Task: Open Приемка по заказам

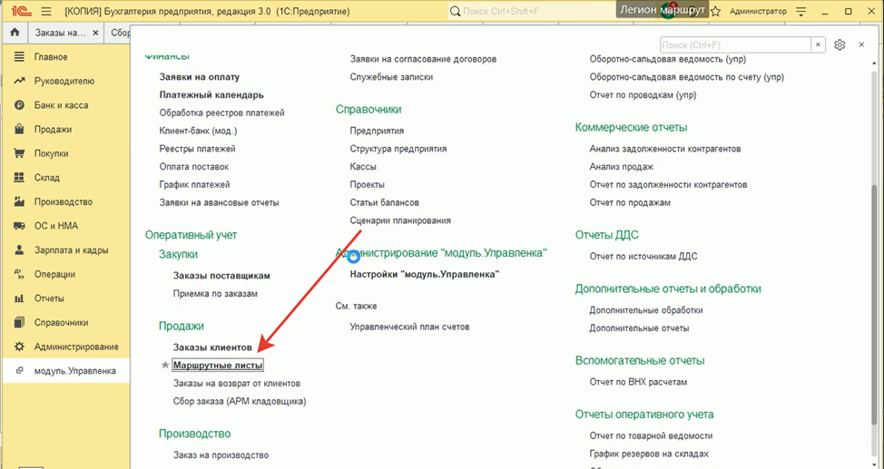Action: click(215, 294)
